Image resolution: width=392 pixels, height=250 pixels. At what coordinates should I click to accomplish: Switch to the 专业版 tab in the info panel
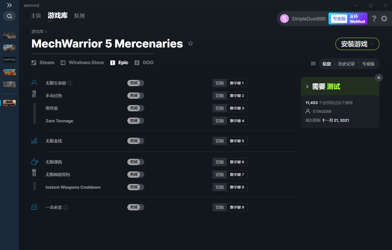click(x=368, y=64)
